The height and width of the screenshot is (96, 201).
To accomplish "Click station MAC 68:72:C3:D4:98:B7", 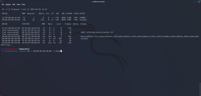I will pos(31,32).
